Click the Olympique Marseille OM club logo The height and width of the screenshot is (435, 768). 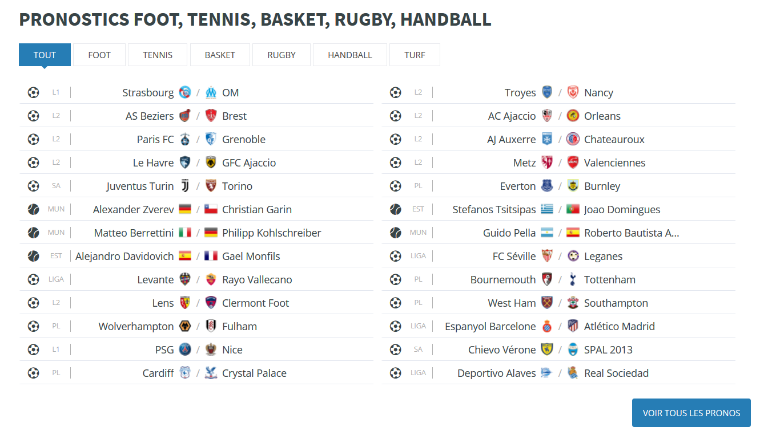pos(211,92)
